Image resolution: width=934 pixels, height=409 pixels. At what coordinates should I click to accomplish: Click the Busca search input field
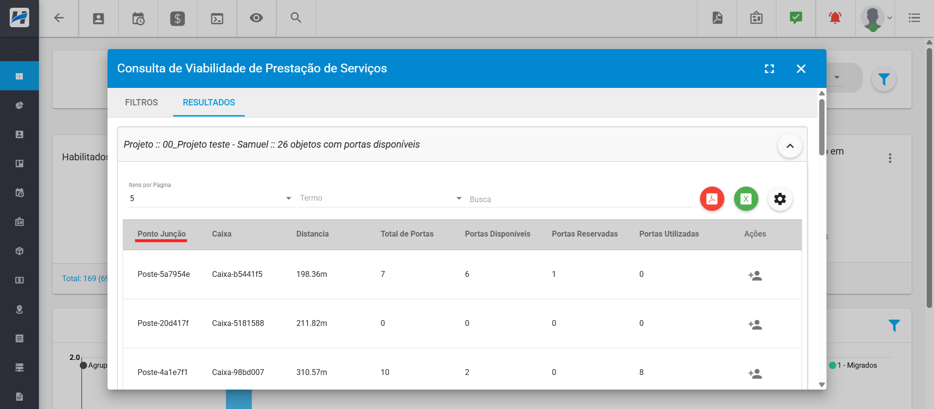click(x=580, y=199)
